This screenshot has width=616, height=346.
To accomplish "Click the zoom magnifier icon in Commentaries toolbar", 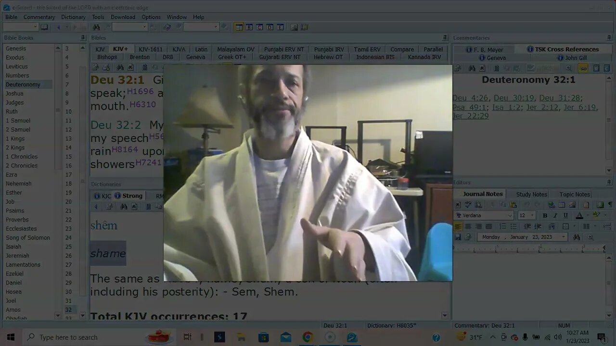I will (568, 68).
